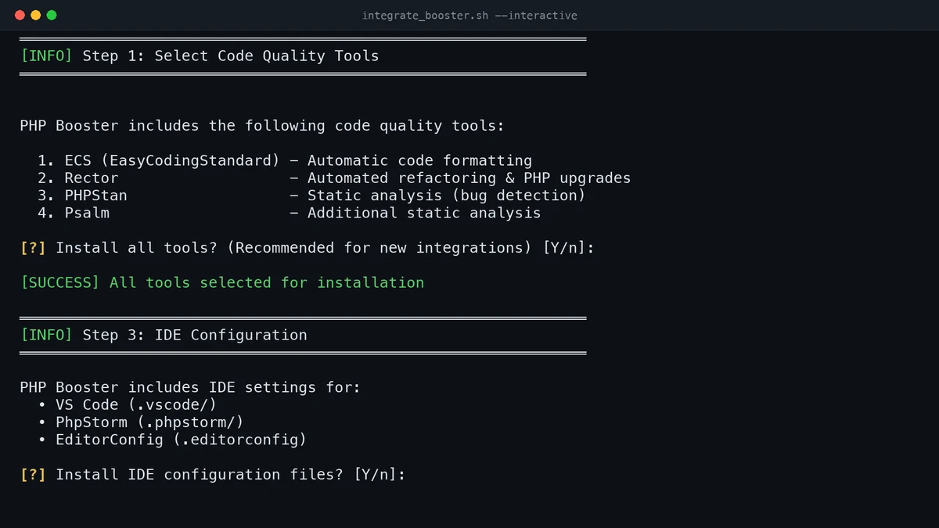The width and height of the screenshot is (939, 528).
Task: Click the EditorConfig (.editorconfig) bullet
Action: point(172,440)
